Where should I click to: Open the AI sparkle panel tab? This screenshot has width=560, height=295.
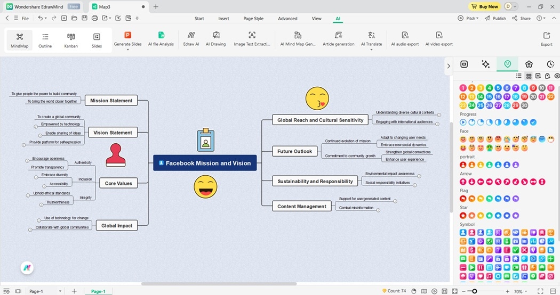(x=485, y=64)
